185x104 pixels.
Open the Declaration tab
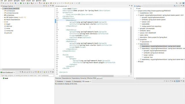coord(77,81)
